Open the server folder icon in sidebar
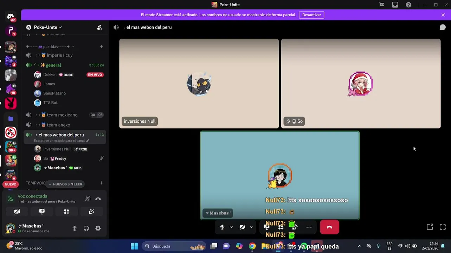 [x=11, y=119]
